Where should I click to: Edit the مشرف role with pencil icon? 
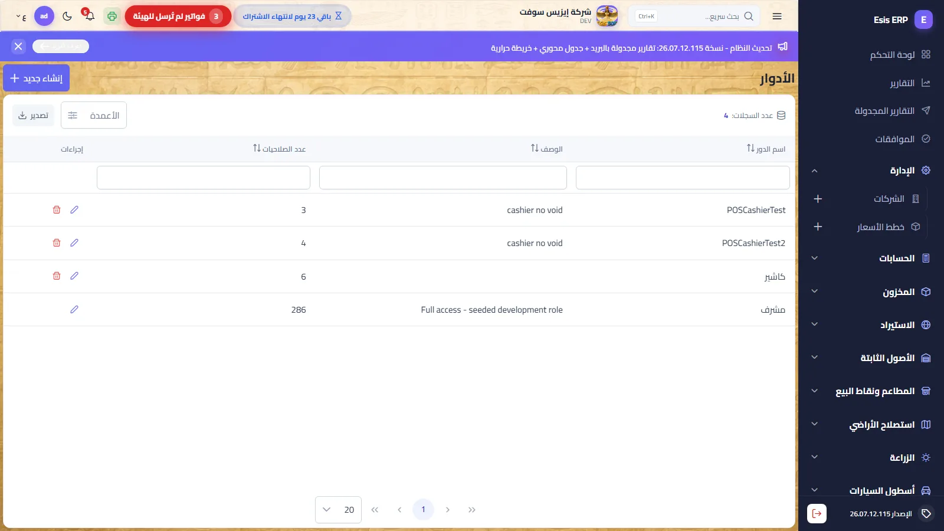(74, 310)
